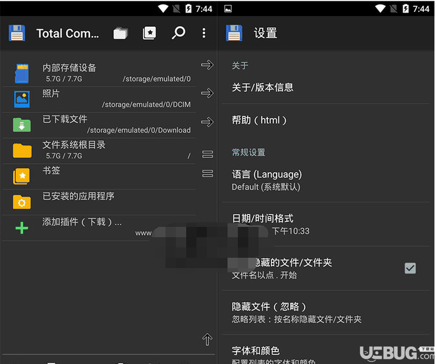Tap the up arrow at panel bottom

[x=207, y=339]
